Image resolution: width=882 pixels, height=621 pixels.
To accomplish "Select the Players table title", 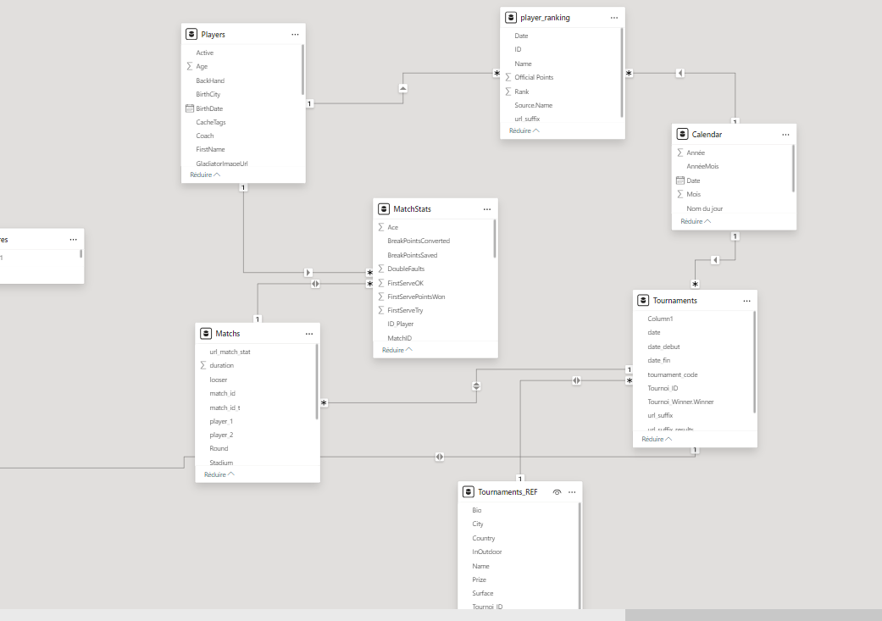I will [214, 35].
